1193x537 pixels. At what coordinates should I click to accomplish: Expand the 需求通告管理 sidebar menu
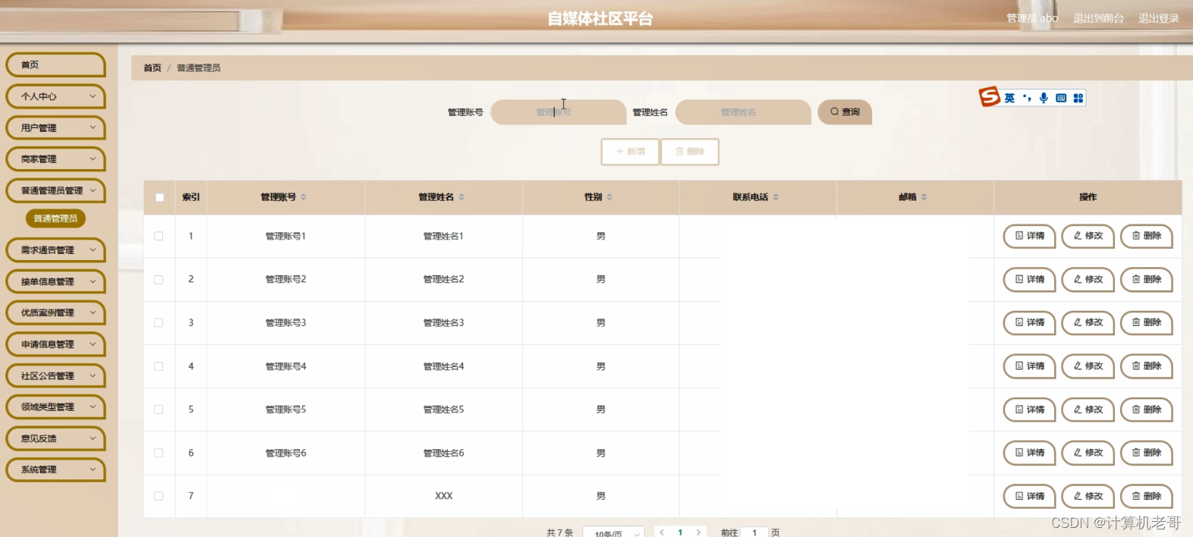point(55,250)
